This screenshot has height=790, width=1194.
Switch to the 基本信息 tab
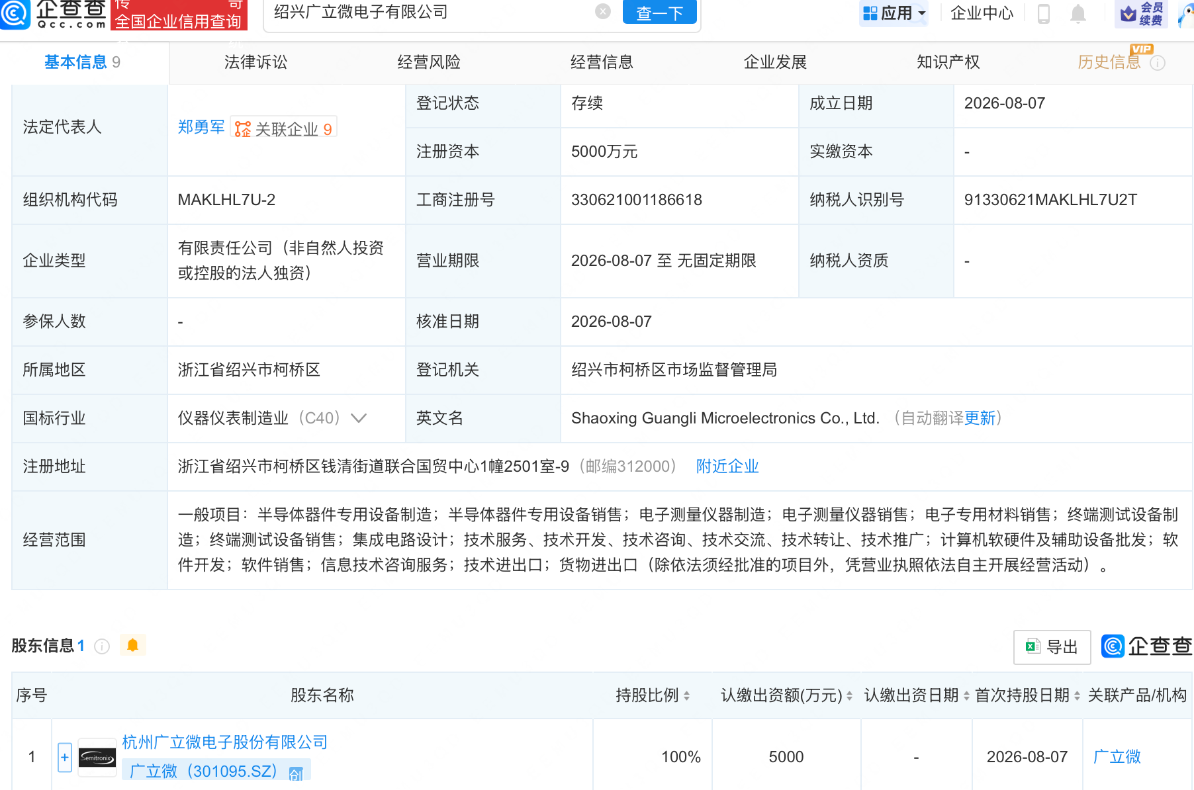(82, 62)
